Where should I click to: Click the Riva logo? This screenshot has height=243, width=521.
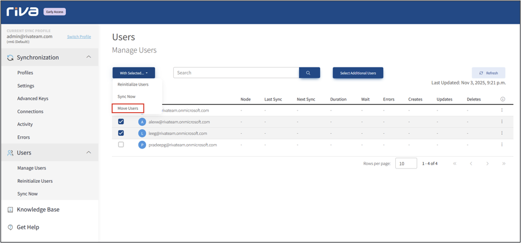point(22,12)
